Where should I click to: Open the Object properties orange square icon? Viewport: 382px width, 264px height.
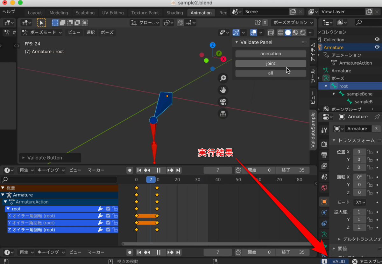tap(324, 202)
